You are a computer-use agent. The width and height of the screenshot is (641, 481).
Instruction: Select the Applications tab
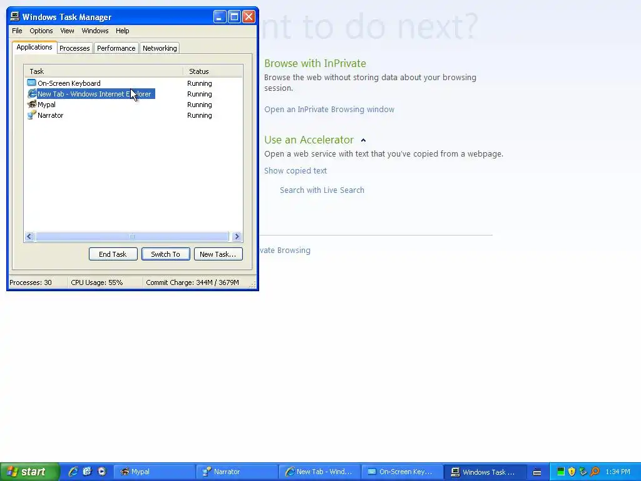(x=34, y=47)
